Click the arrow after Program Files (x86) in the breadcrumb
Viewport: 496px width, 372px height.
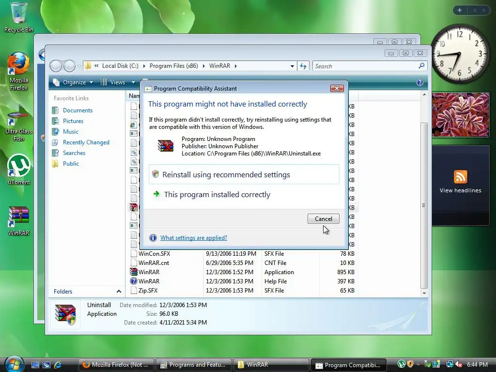coord(204,66)
